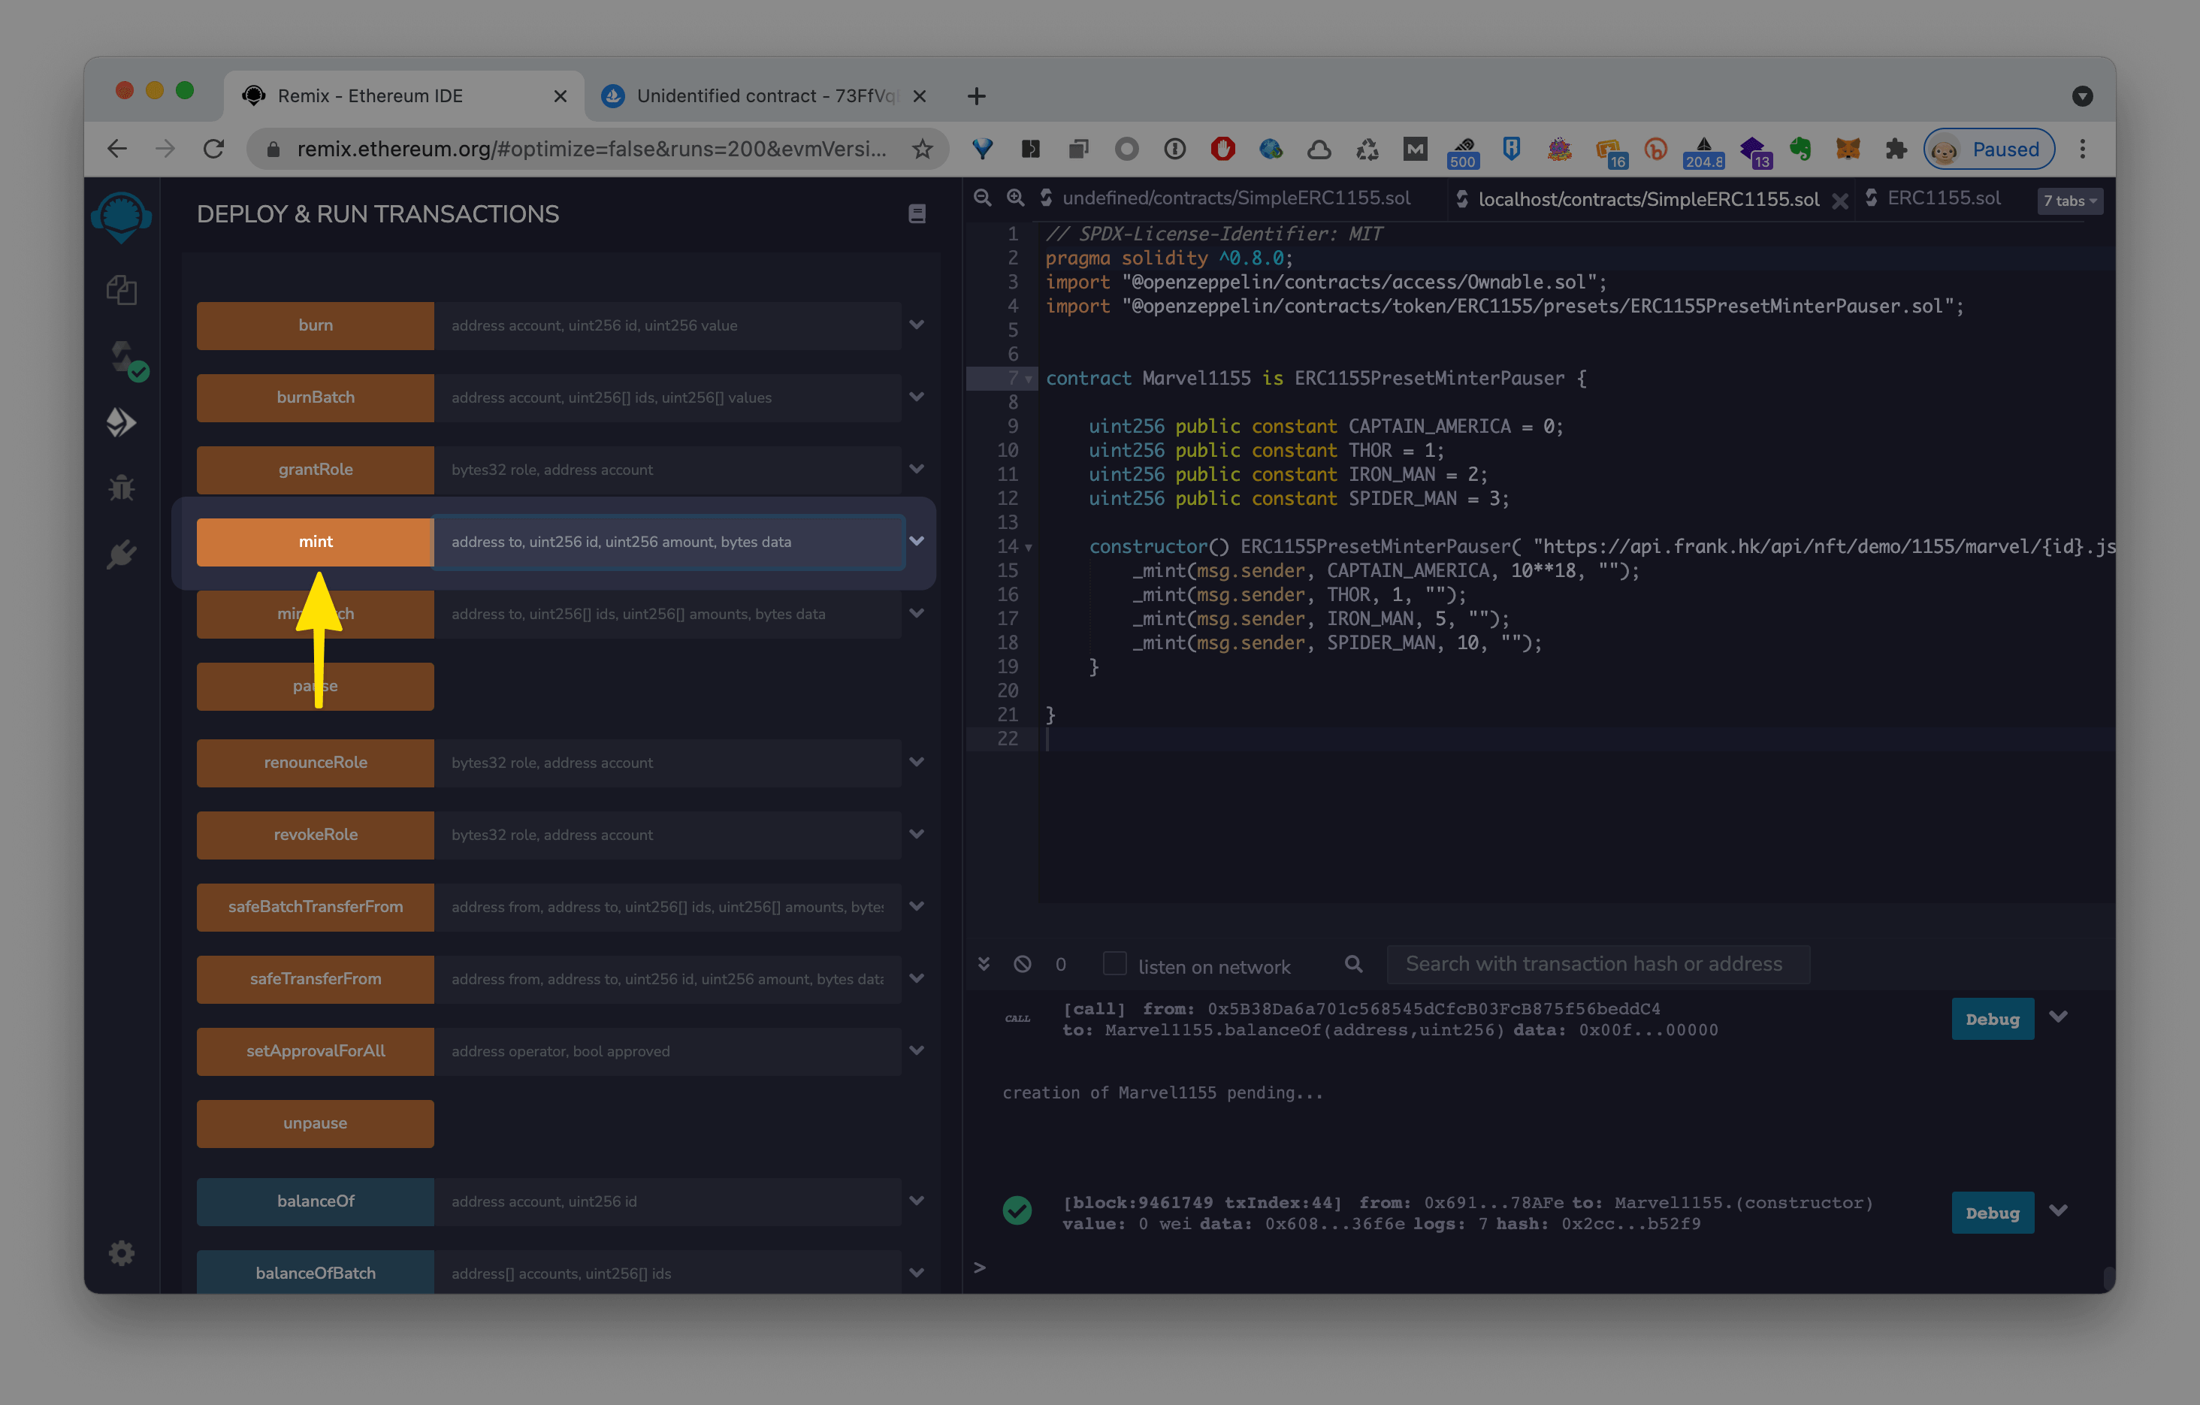Expand the mint function parameters chevron

click(917, 541)
